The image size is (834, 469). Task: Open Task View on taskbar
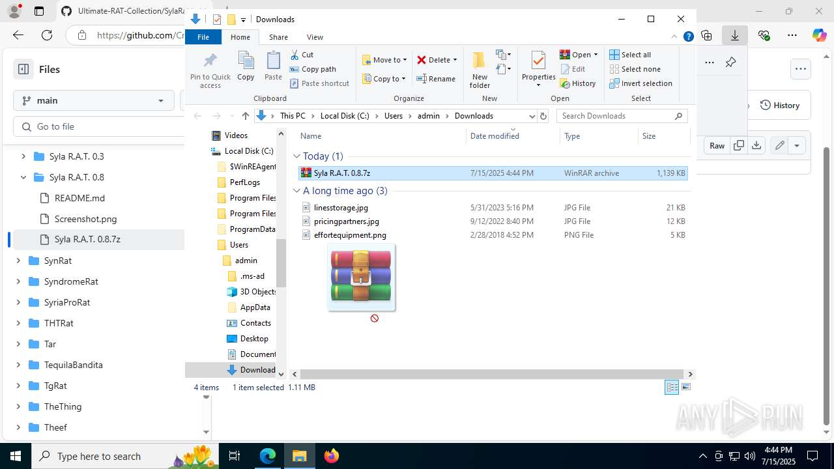pos(235,456)
